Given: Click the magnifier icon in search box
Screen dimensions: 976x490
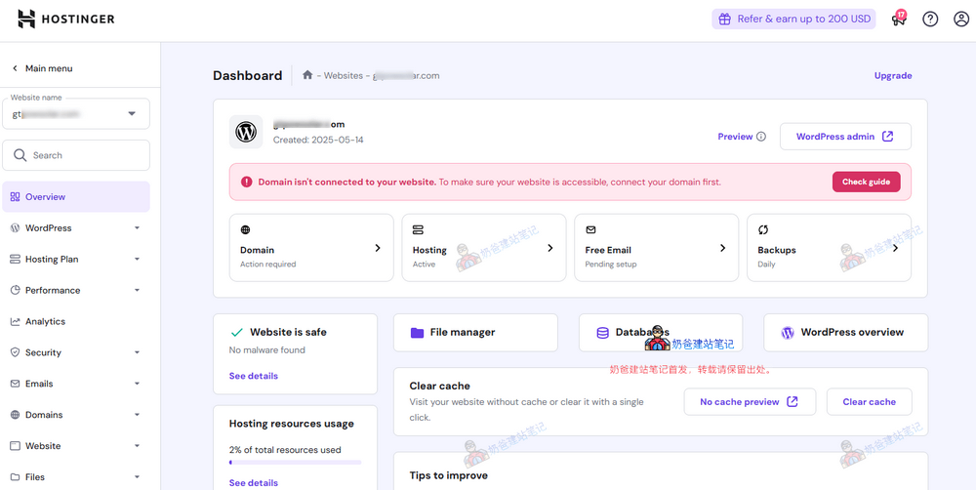Looking at the screenshot, I should click(x=20, y=155).
